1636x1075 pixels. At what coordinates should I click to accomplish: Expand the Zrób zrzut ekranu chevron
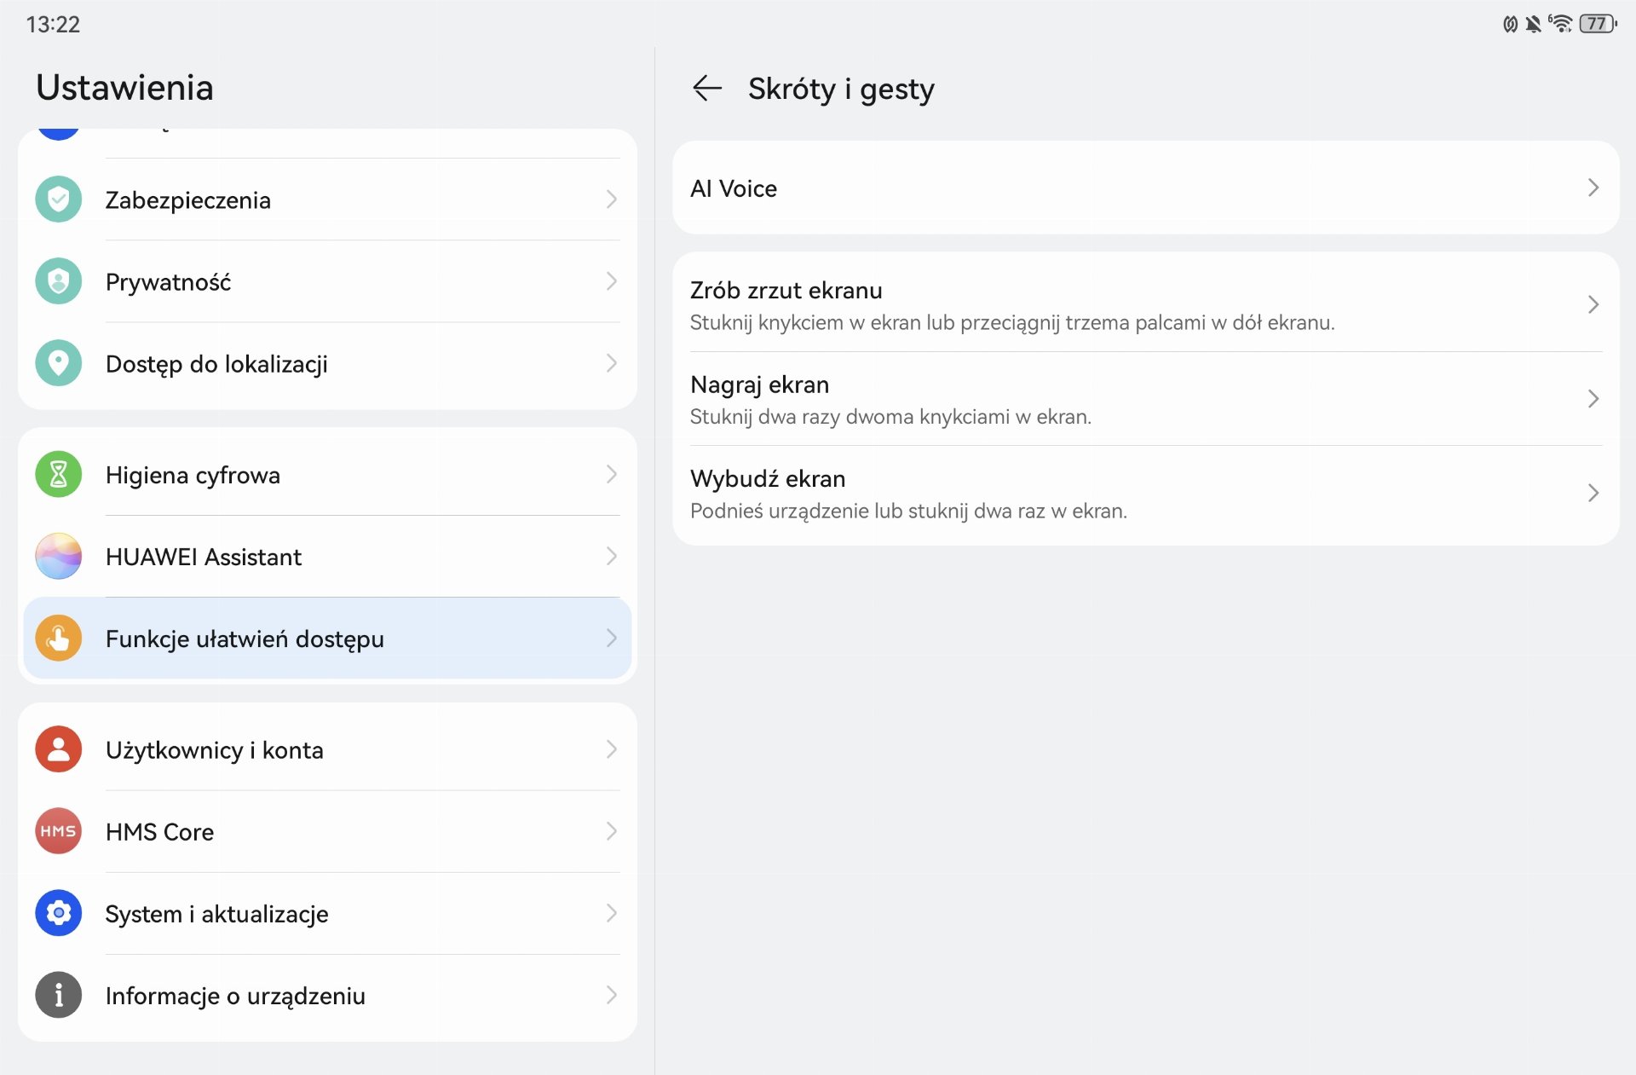pos(1593,304)
